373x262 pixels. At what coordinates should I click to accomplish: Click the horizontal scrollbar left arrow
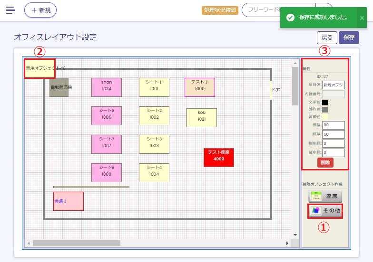tap(29, 243)
